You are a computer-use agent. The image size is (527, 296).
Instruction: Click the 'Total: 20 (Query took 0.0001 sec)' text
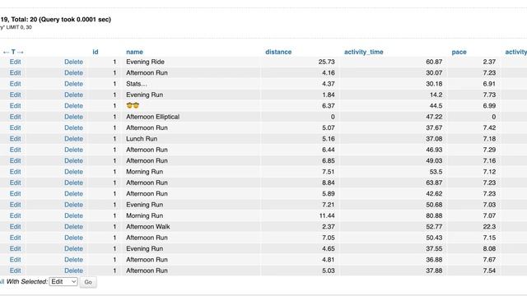(61, 20)
